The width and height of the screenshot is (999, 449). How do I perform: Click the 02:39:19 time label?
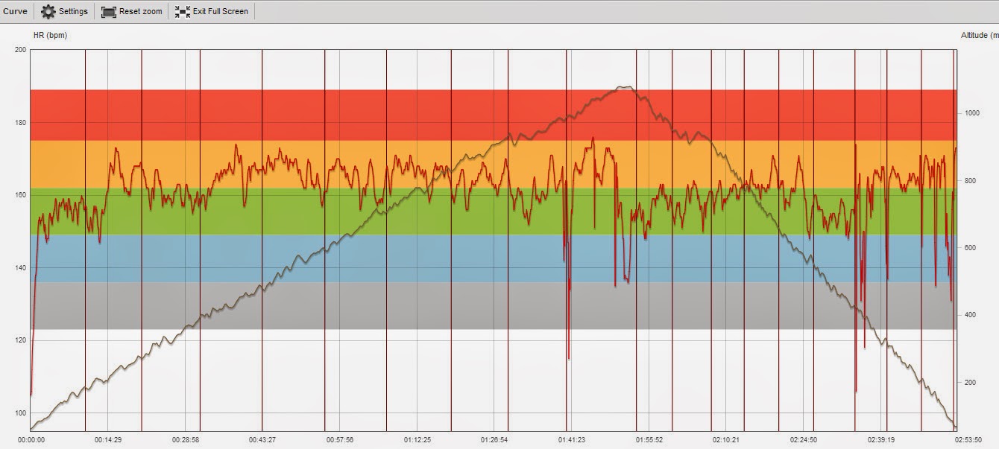[x=880, y=440]
